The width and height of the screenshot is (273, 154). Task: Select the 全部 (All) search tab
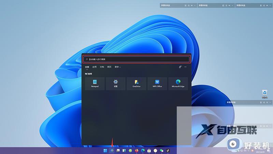pyautogui.click(x=87, y=67)
